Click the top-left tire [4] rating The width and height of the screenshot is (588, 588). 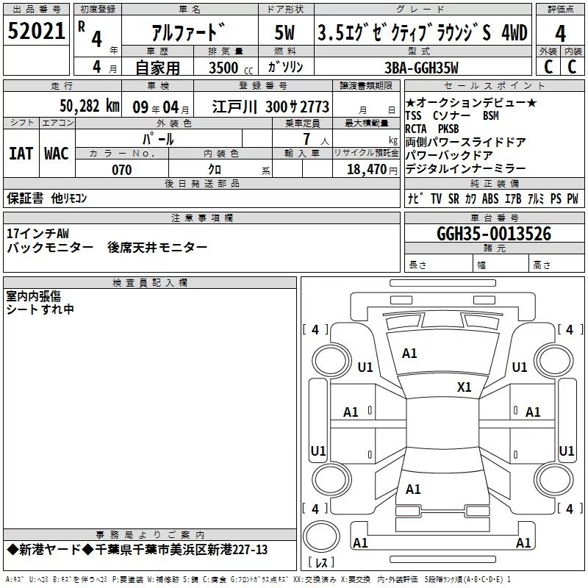click(x=315, y=330)
